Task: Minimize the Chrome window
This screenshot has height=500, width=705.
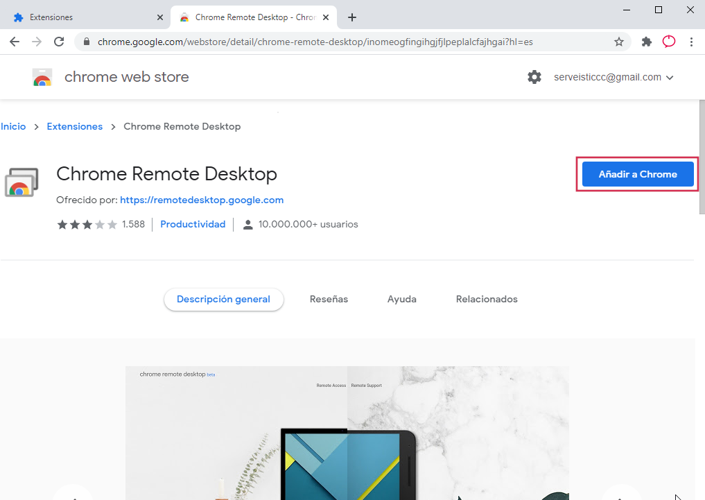Action: point(626,10)
